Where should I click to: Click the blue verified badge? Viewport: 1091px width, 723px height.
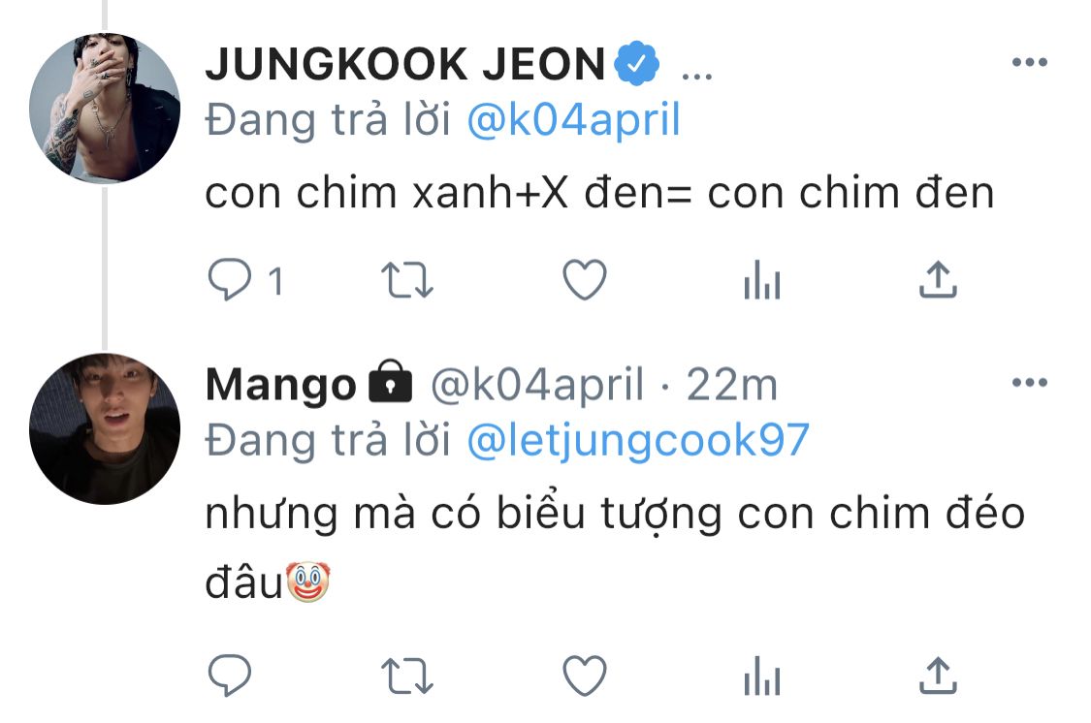pyautogui.click(x=636, y=63)
